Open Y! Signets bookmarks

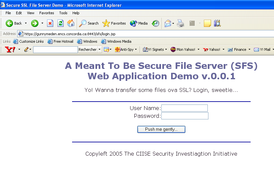tap(154, 49)
